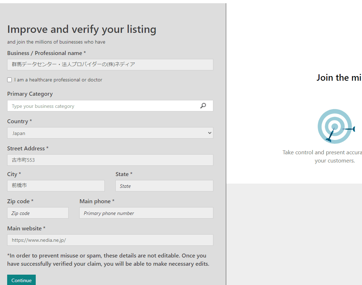The height and width of the screenshot is (285, 362).
Task: Click the target and darts illustration
Action: 336,126
